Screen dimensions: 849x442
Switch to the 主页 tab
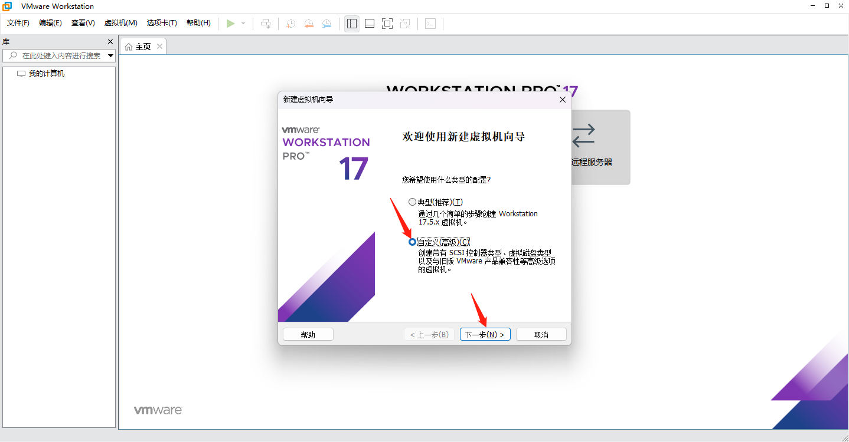pos(143,47)
